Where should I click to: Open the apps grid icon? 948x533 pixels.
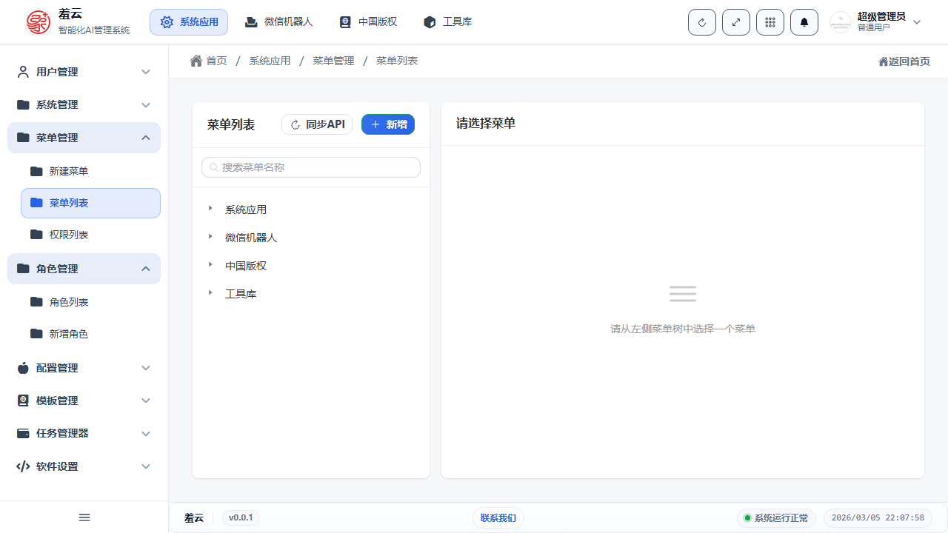770,21
